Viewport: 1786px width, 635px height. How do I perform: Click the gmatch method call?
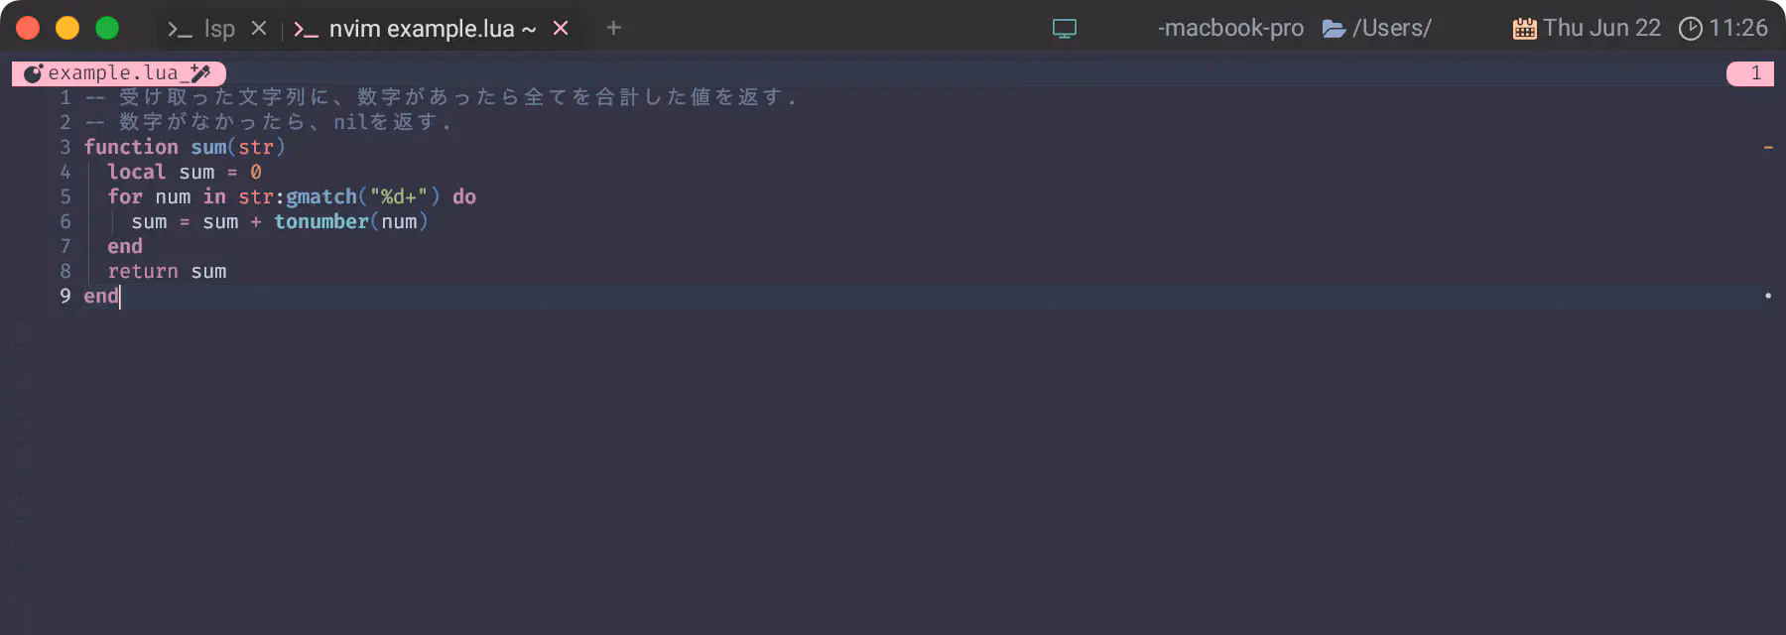(321, 196)
